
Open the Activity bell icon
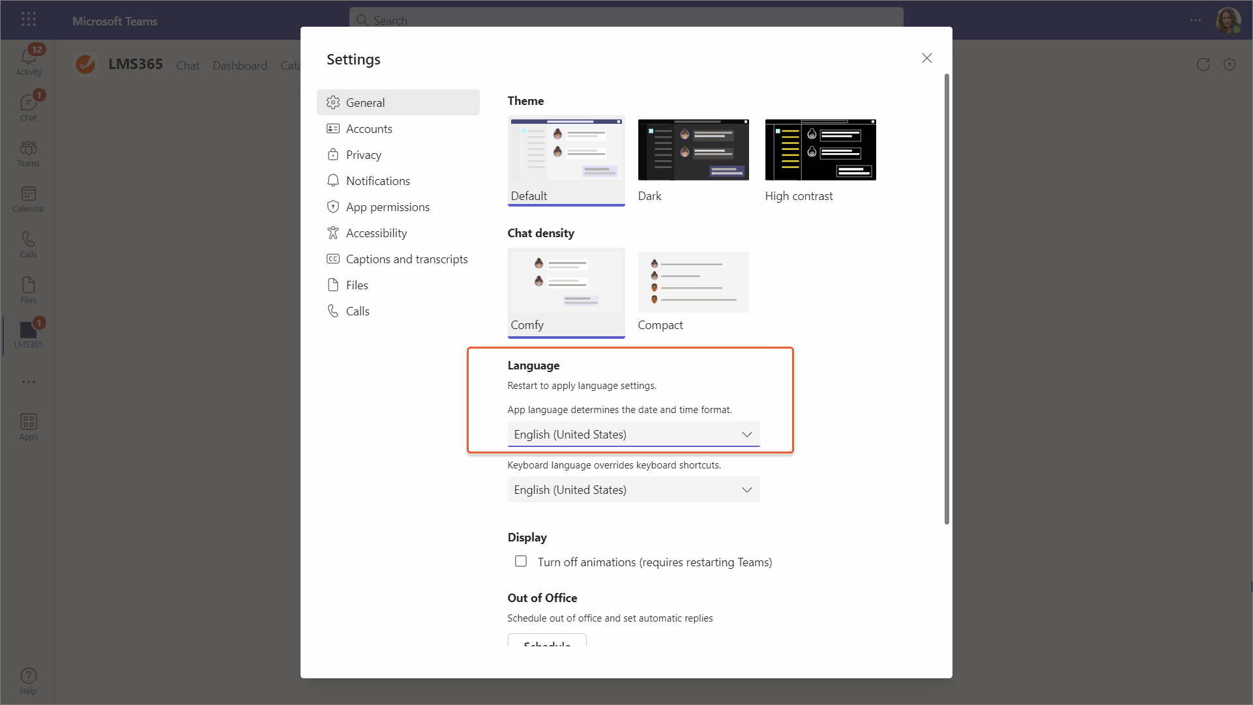pyautogui.click(x=28, y=59)
